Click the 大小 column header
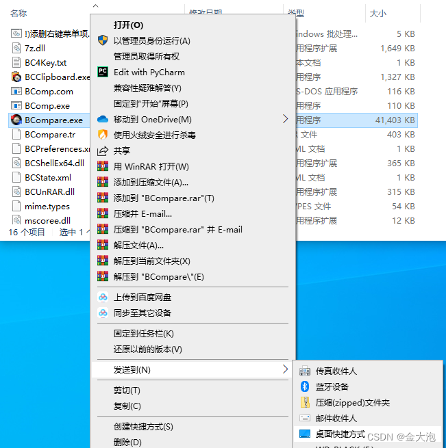The height and width of the screenshot is (448, 446). click(x=378, y=13)
